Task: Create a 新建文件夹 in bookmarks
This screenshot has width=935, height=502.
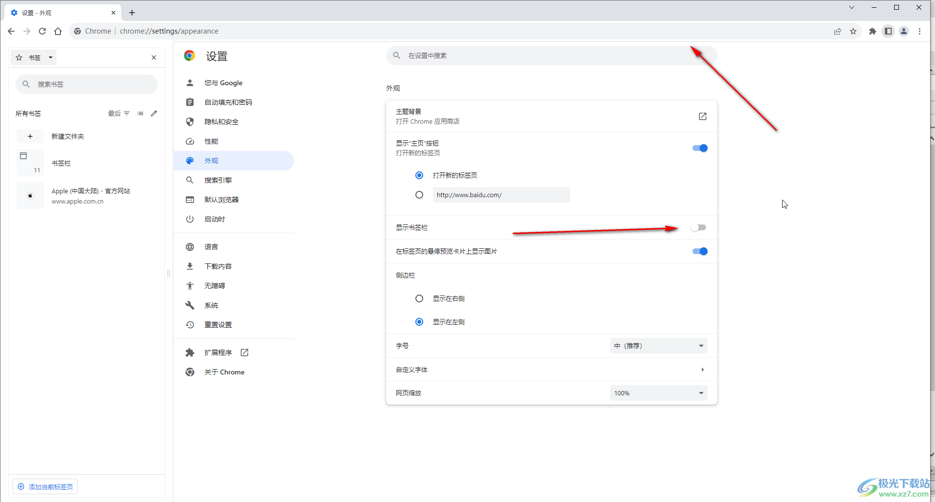Action: 87,136
